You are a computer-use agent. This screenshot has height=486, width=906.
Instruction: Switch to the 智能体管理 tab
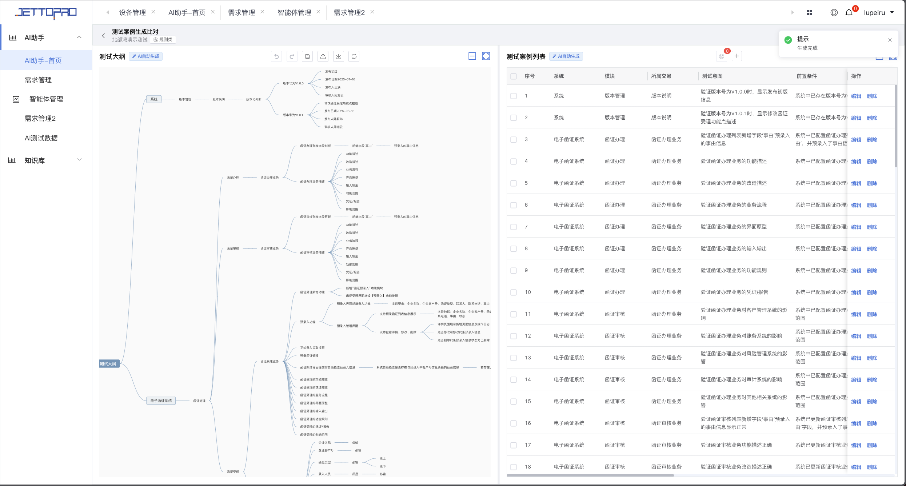click(294, 13)
